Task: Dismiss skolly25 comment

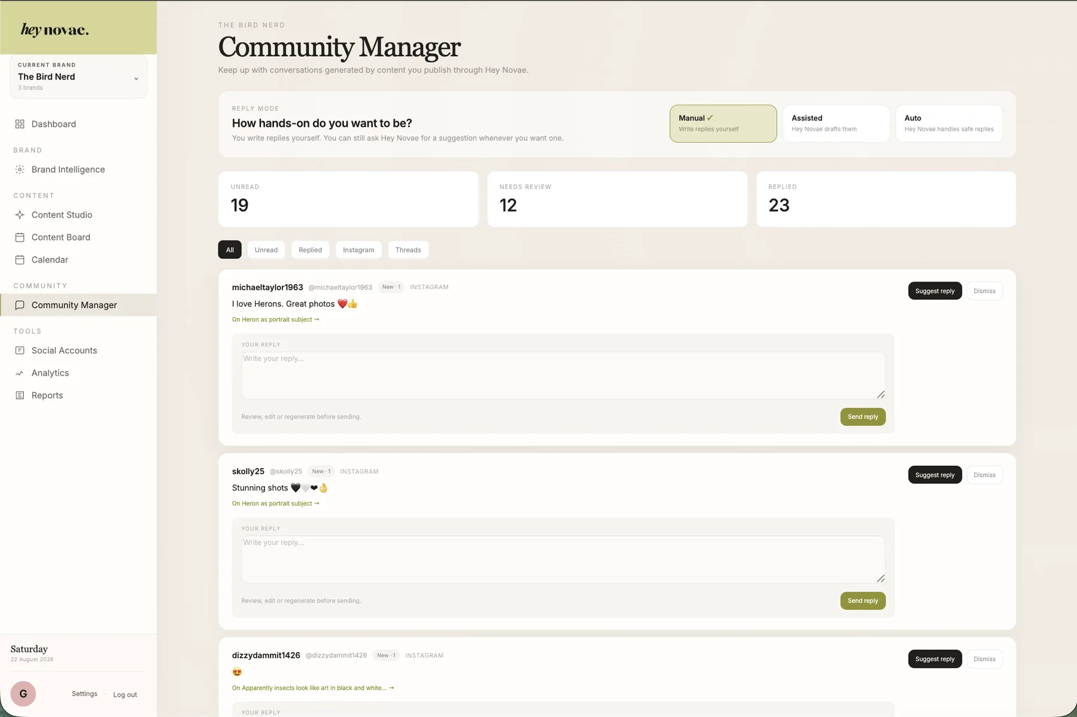Action: pos(984,475)
